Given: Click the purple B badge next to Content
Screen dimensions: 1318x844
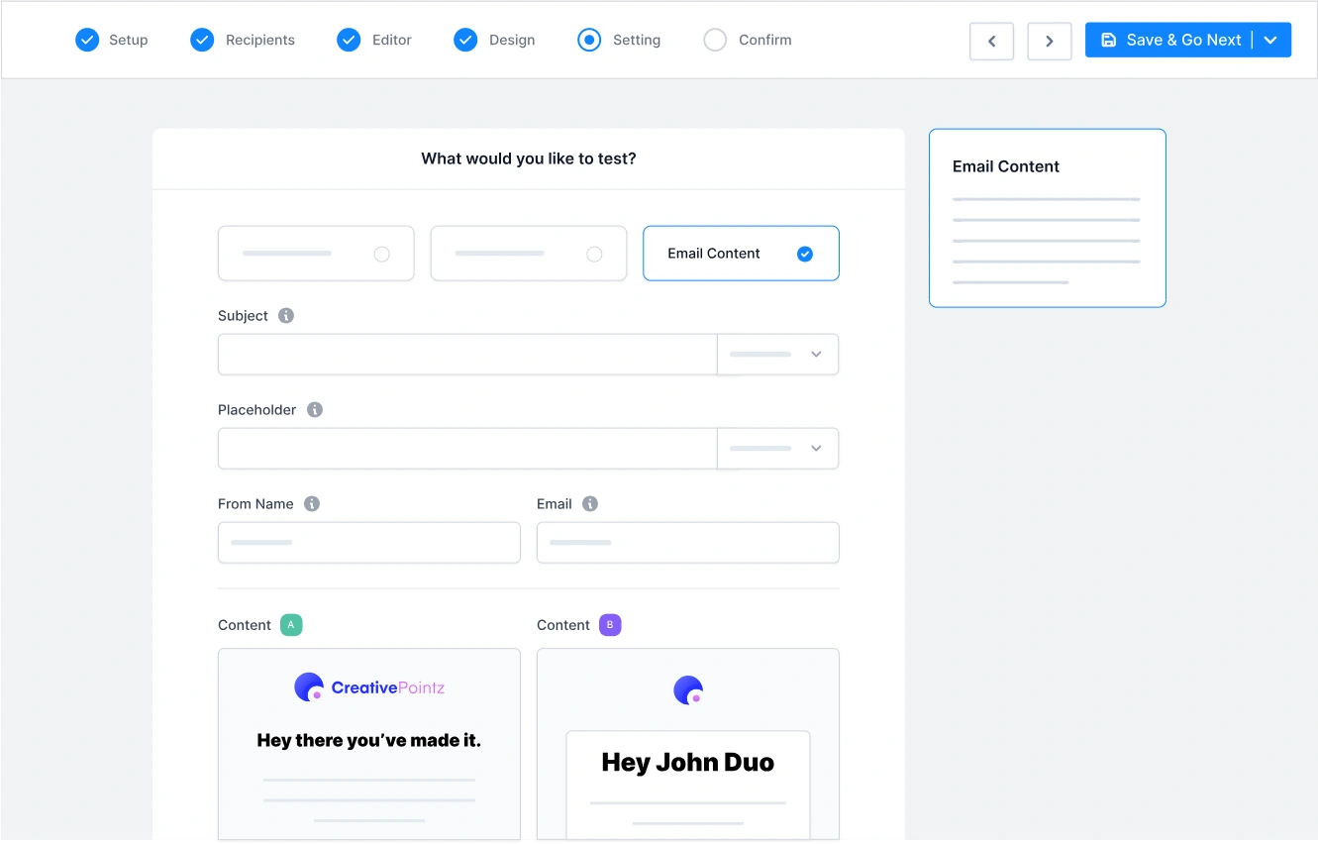Looking at the screenshot, I should point(610,625).
